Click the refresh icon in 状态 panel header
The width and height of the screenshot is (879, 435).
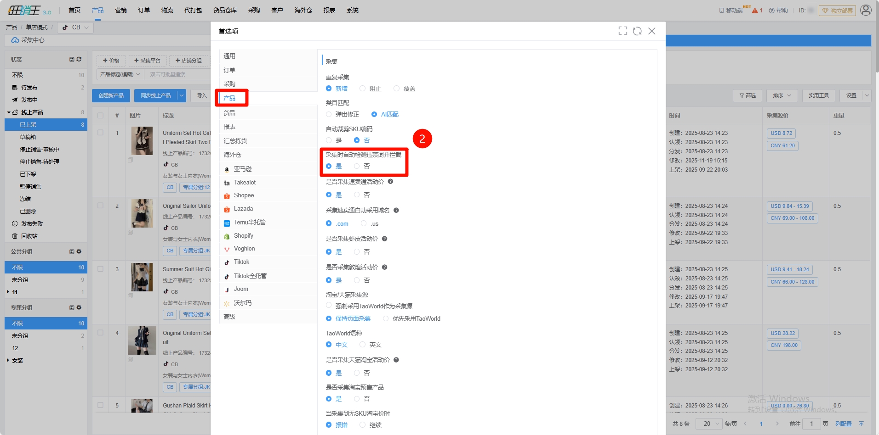(x=79, y=59)
